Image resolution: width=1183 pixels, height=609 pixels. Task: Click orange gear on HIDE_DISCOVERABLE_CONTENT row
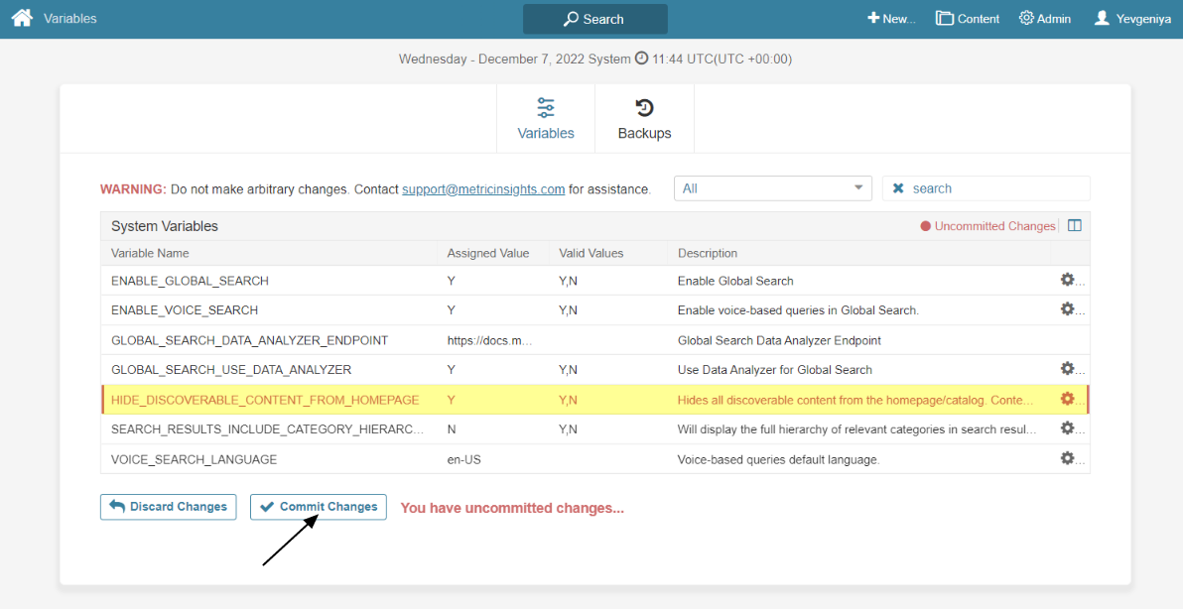point(1068,399)
